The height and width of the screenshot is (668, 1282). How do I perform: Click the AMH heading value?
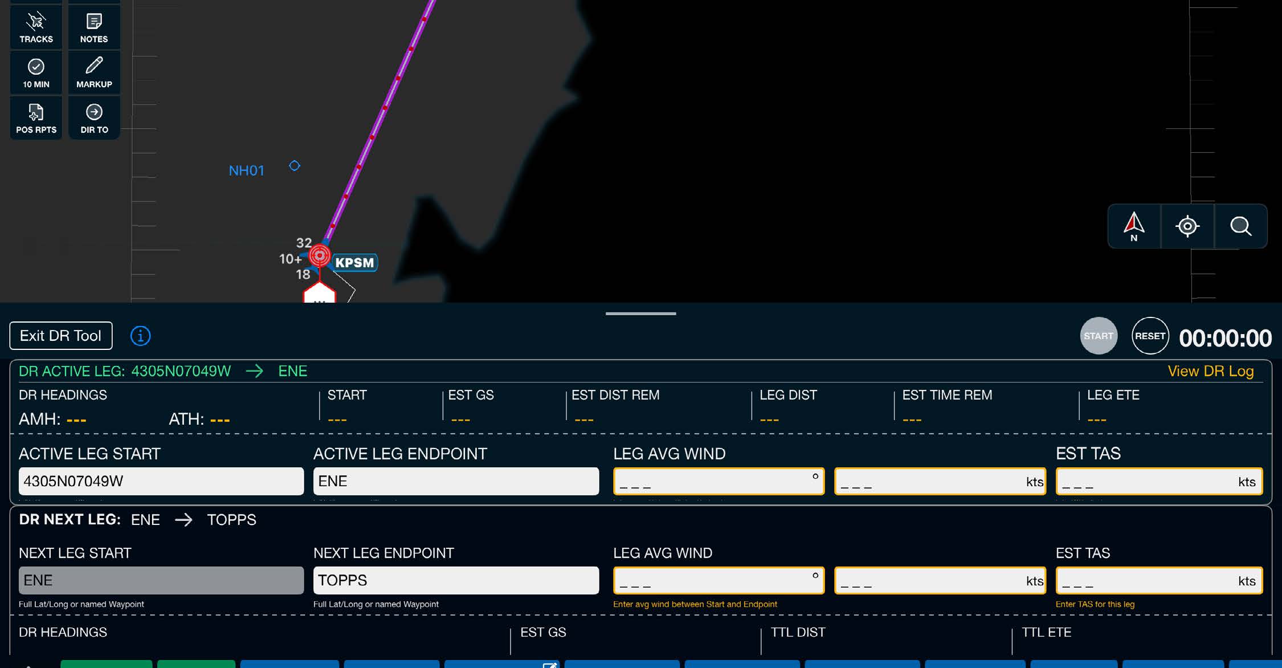(x=76, y=420)
